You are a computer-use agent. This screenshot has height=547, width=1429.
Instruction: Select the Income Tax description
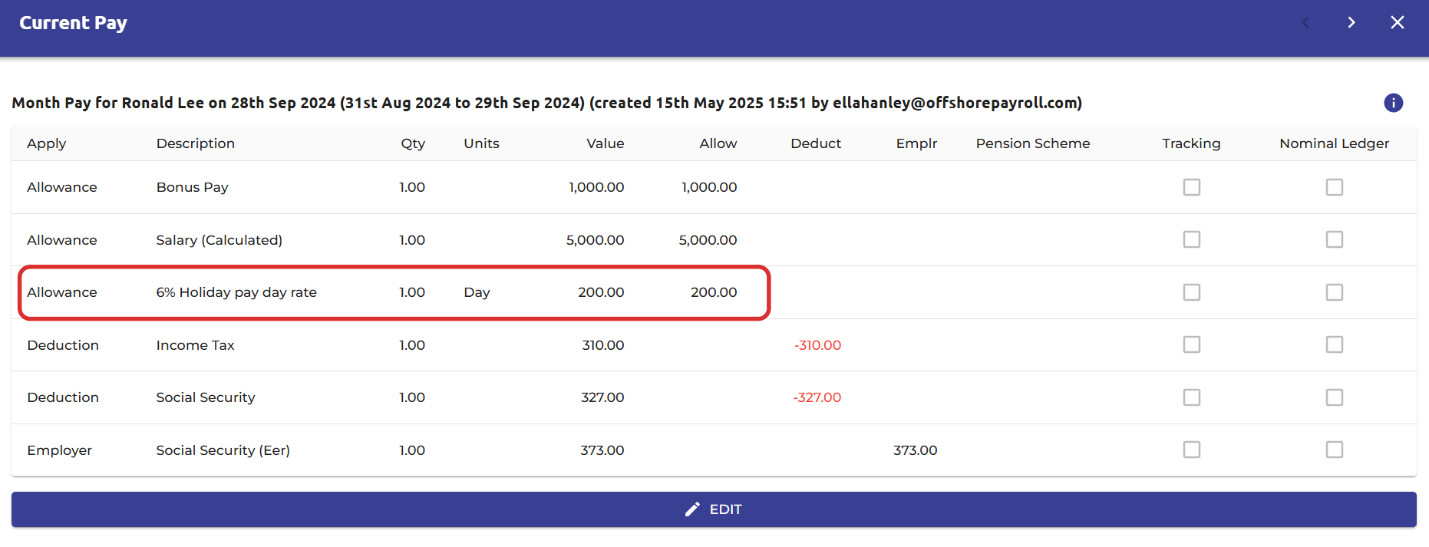coord(195,345)
